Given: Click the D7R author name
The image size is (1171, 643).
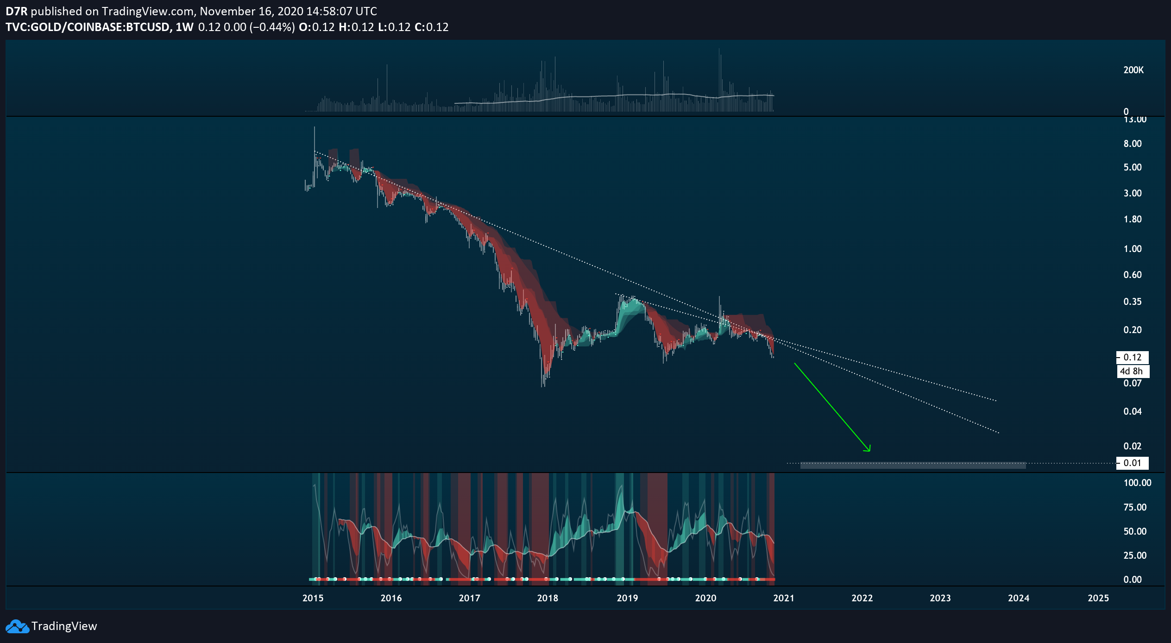Looking at the screenshot, I should pyautogui.click(x=16, y=11).
